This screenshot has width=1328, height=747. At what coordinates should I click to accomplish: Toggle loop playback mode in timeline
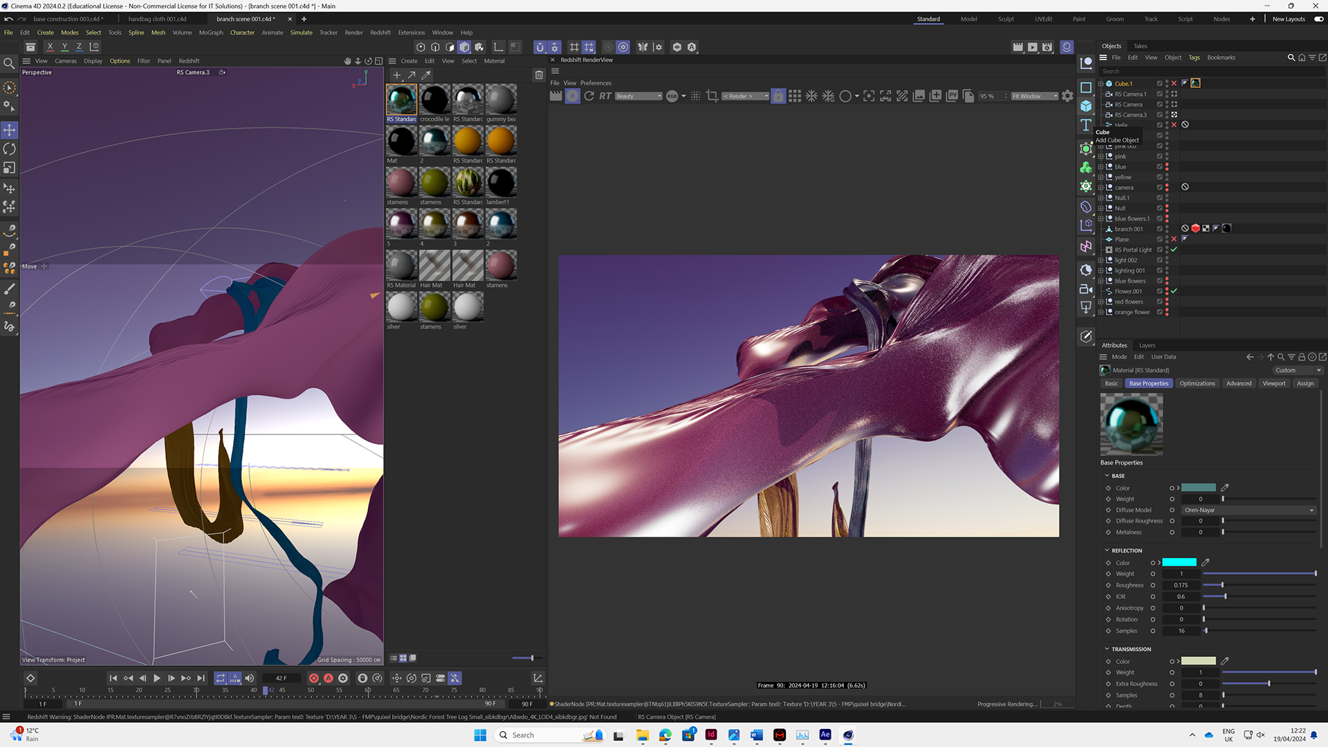pyautogui.click(x=221, y=679)
